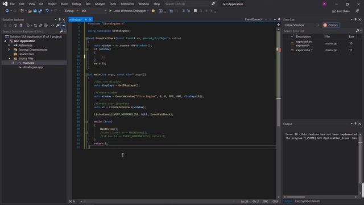This screenshot has height=205, width=364.
Task: Click the New Project toolbar icon
Action: point(22,11)
